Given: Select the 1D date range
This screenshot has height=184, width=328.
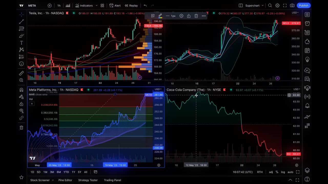Looking at the screenshot, I should click(x=32, y=172).
